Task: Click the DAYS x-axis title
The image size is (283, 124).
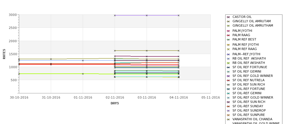Action: (x=115, y=103)
